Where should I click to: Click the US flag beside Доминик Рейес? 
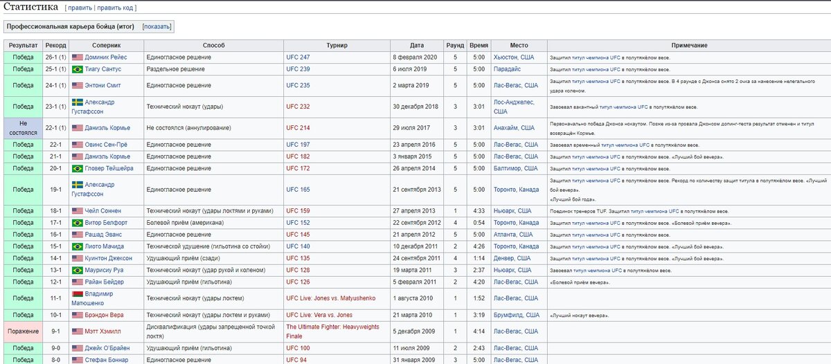point(78,57)
